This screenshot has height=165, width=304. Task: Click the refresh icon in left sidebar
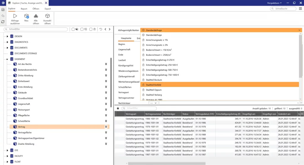coord(3,22)
